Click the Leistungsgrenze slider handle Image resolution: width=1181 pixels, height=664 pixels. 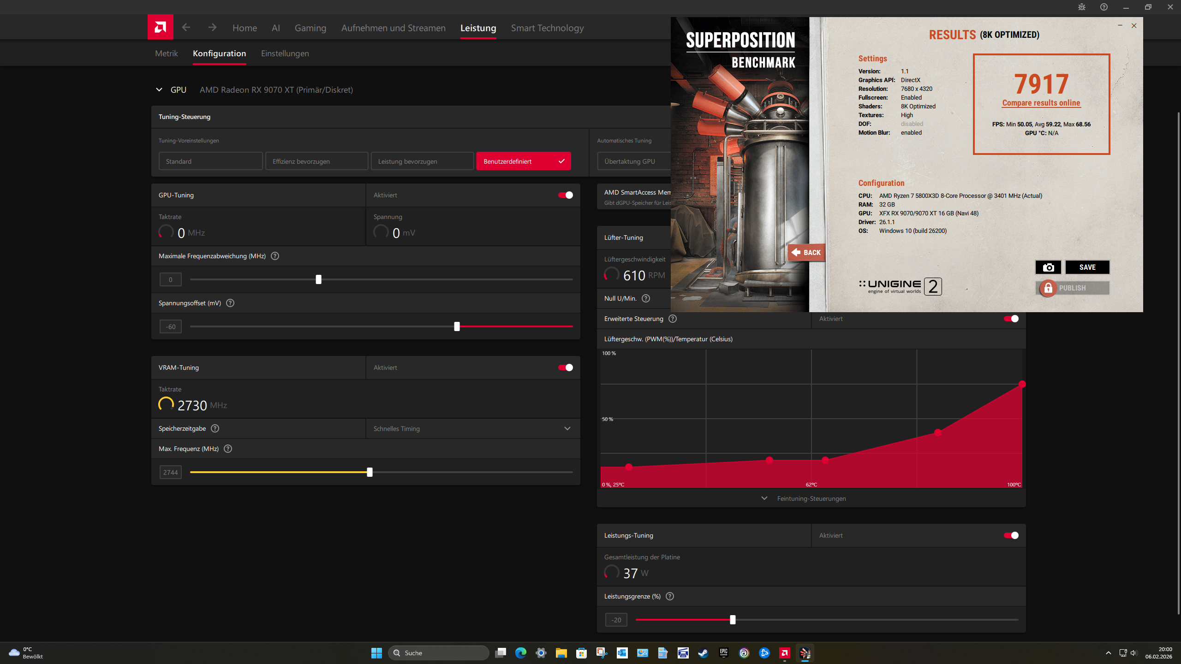733,620
